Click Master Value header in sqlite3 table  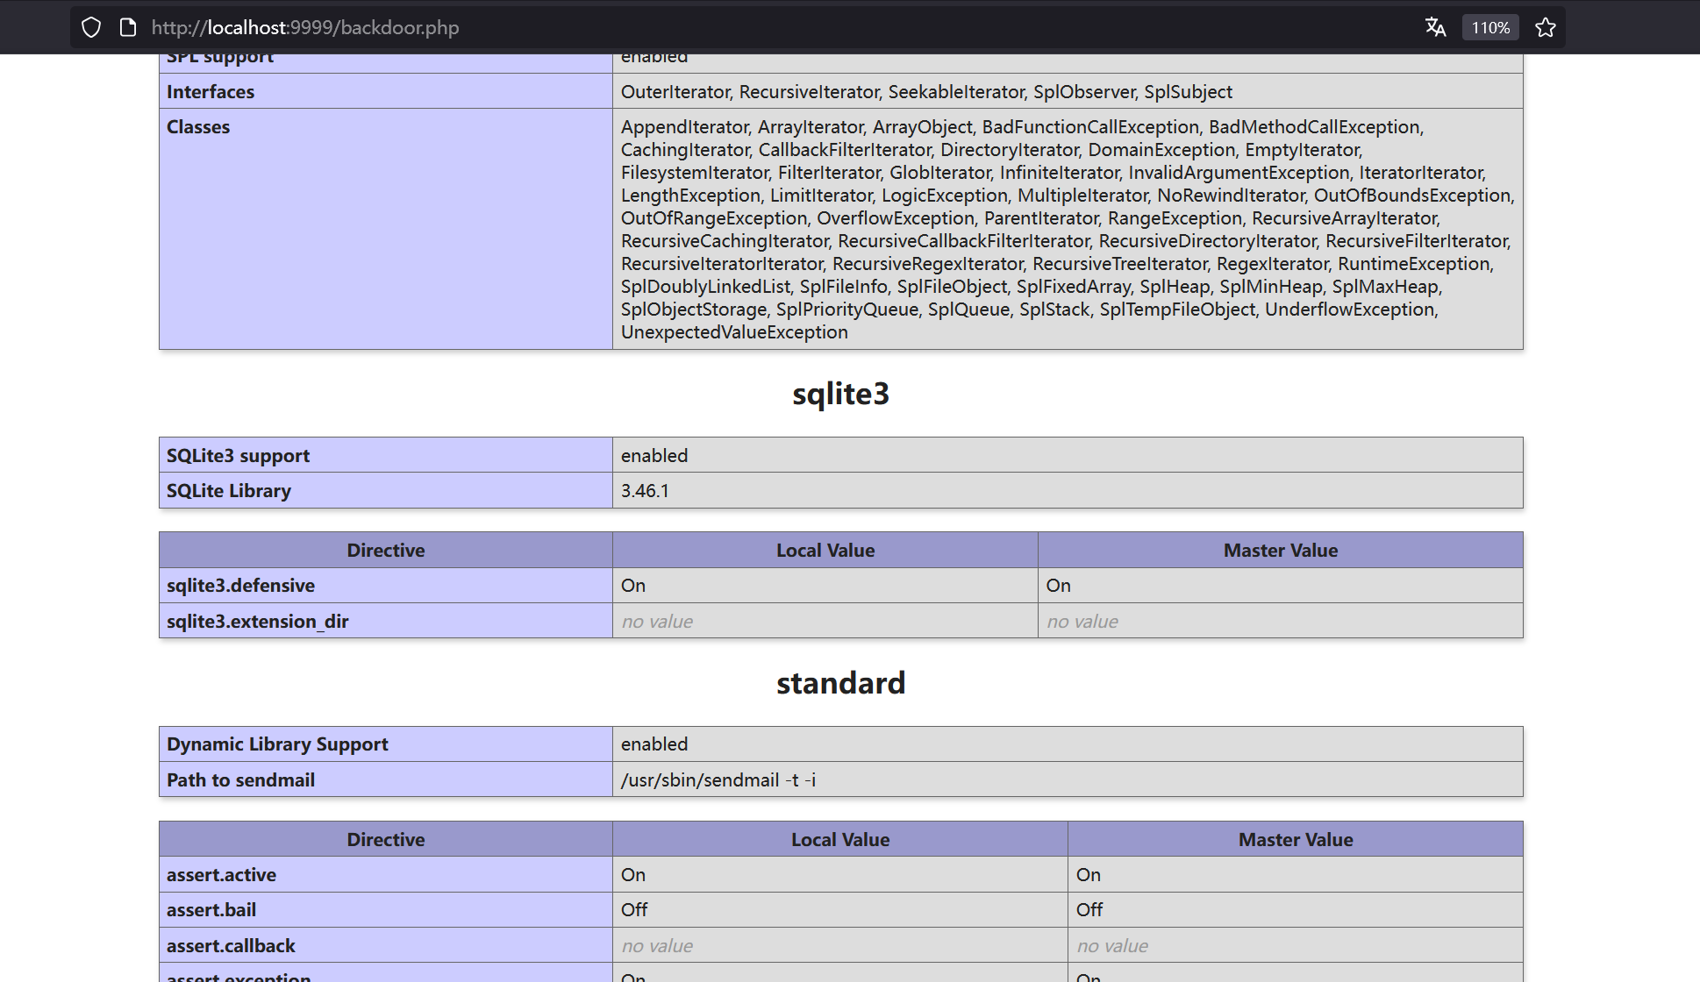coord(1280,551)
